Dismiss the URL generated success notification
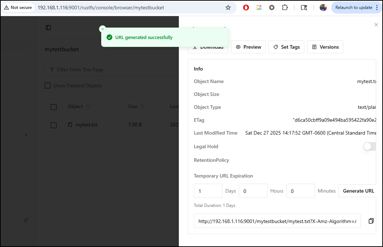The height and width of the screenshot is (247, 383). [103, 29]
